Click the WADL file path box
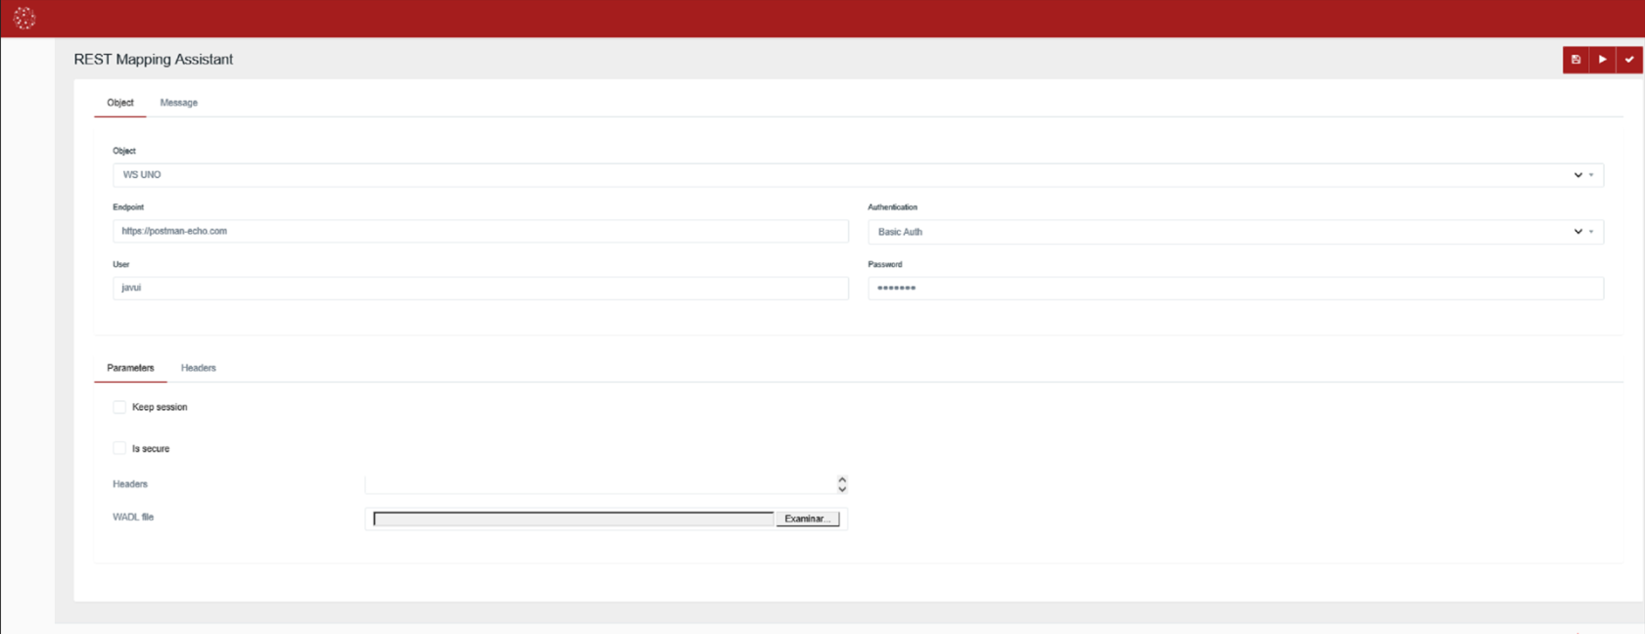This screenshot has height=634, width=1645. point(573,519)
